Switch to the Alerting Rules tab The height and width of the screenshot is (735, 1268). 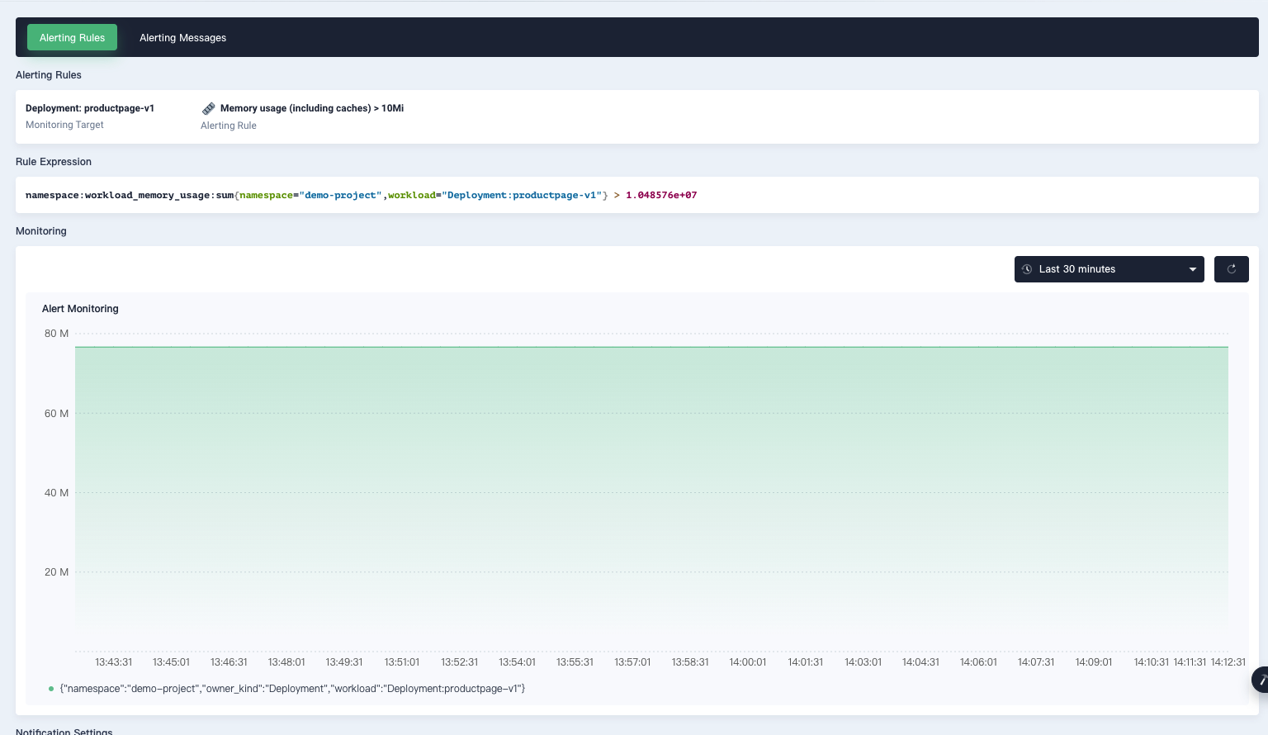click(x=72, y=37)
